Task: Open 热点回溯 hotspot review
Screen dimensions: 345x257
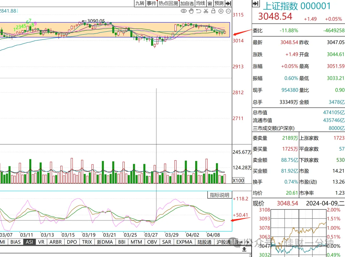Action: point(168,3)
